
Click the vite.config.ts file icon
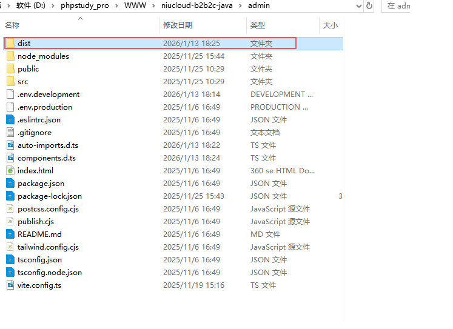10,285
